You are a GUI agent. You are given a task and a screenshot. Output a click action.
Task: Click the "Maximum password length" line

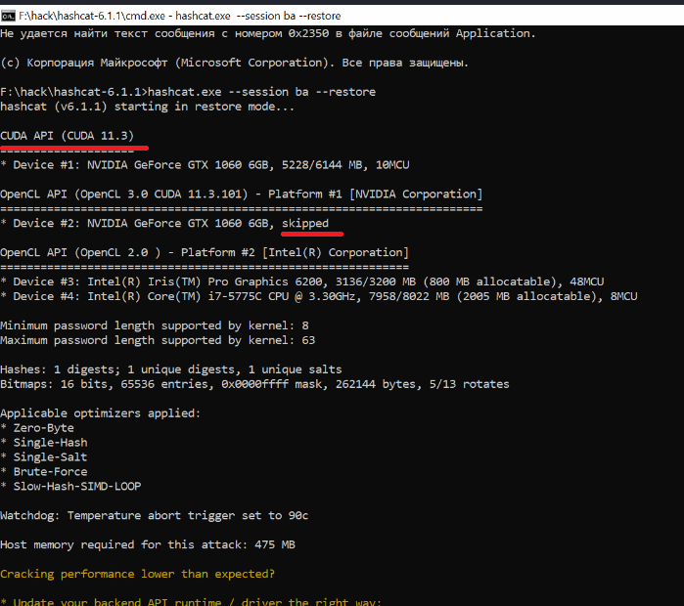point(159,340)
